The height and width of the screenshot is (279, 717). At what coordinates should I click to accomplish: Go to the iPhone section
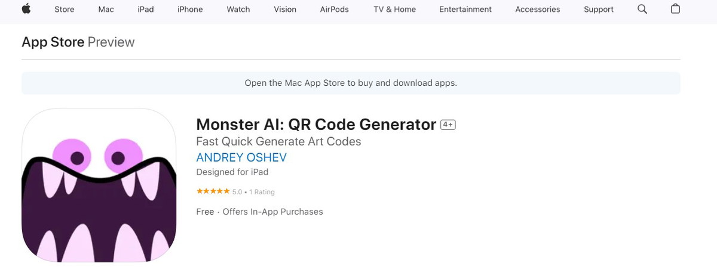click(190, 9)
